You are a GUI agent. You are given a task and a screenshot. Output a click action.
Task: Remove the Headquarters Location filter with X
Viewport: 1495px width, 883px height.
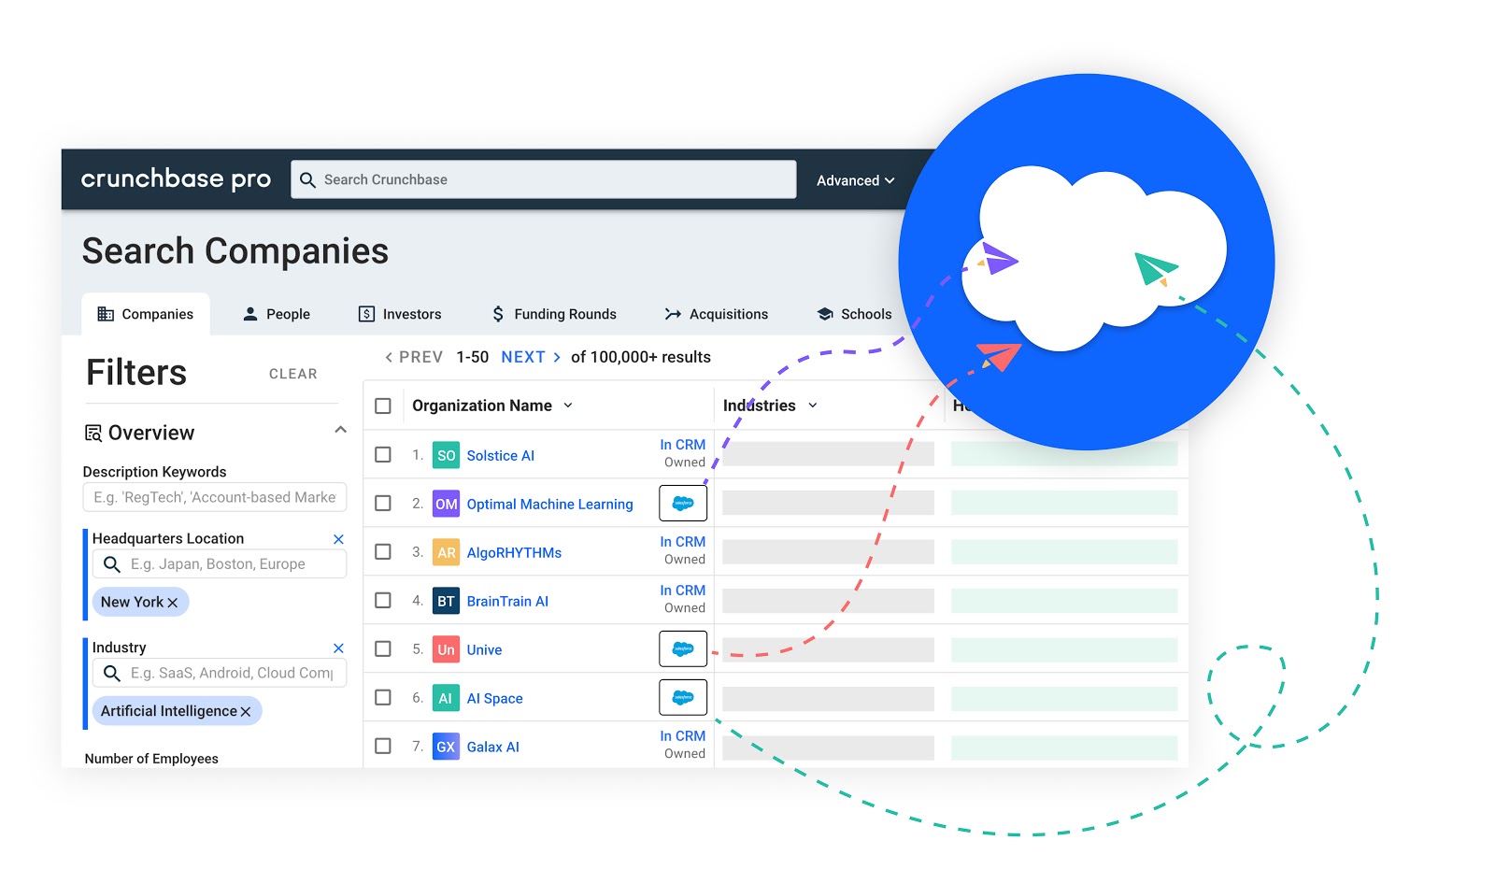(x=338, y=539)
